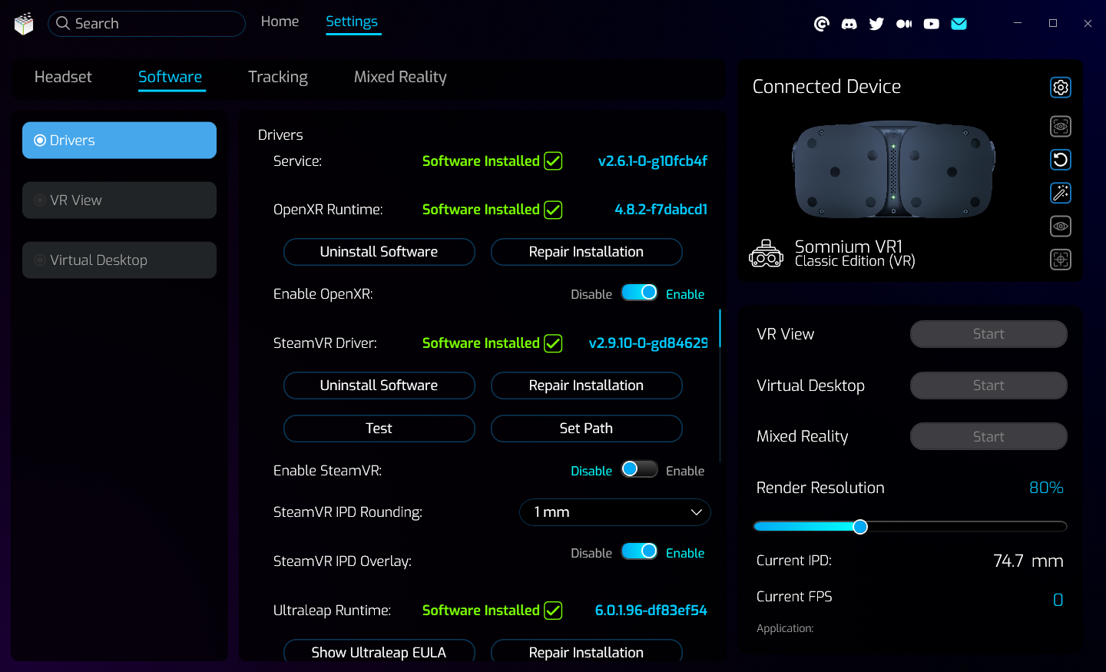Open the website link icon in top bar
The image size is (1106, 672).
click(821, 24)
